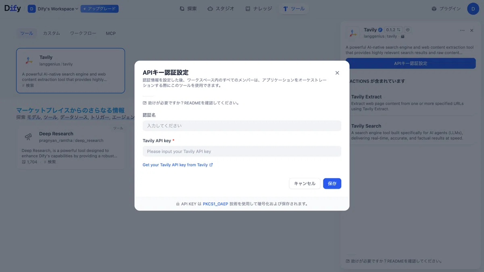Click the Tavily verified badge icon
The height and width of the screenshot is (272, 484).
[x=380, y=30]
